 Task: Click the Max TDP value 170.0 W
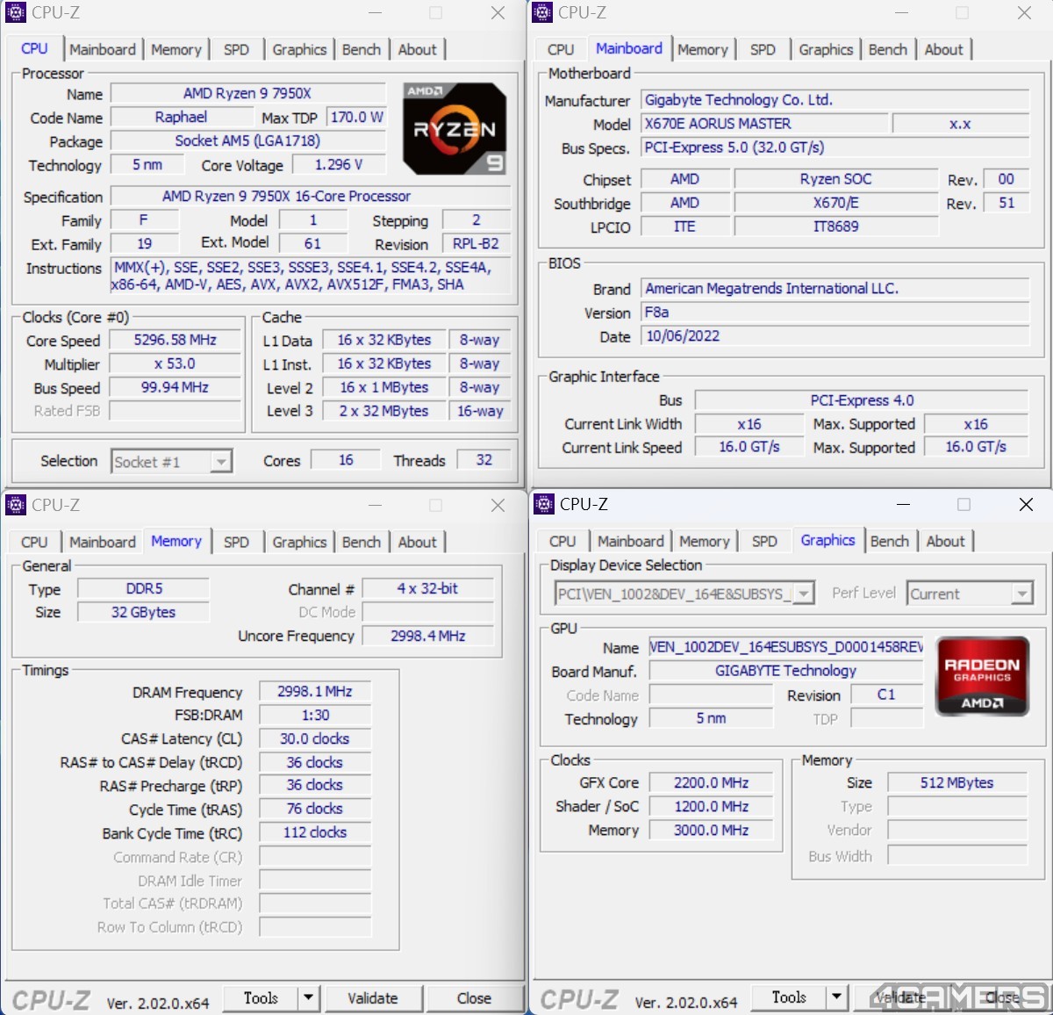pyautogui.click(x=356, y=117)
